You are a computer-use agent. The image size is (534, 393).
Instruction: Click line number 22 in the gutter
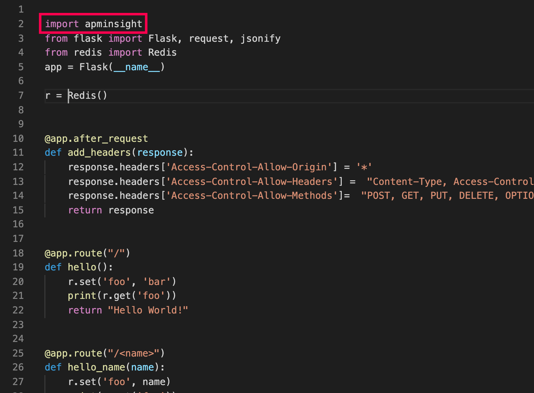tap(18, 310)
